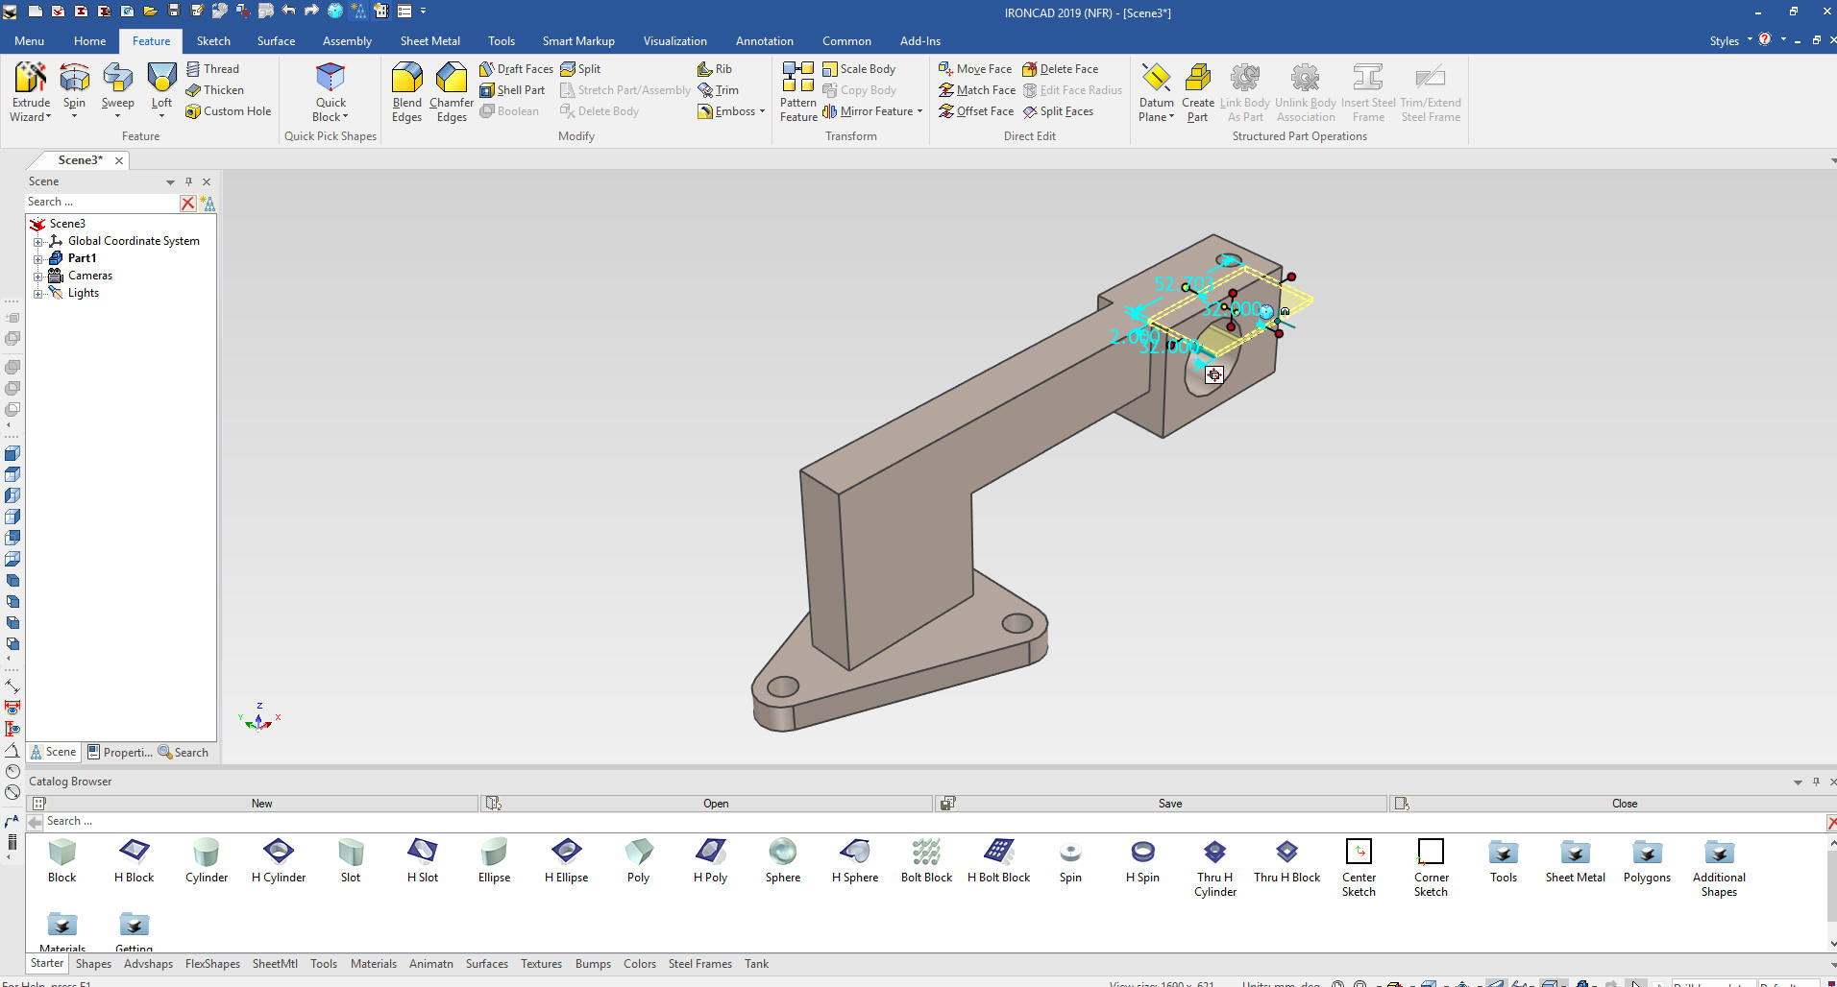Select the Bolt Block catalog shape

pyautogui.click(x=926, y=853)
